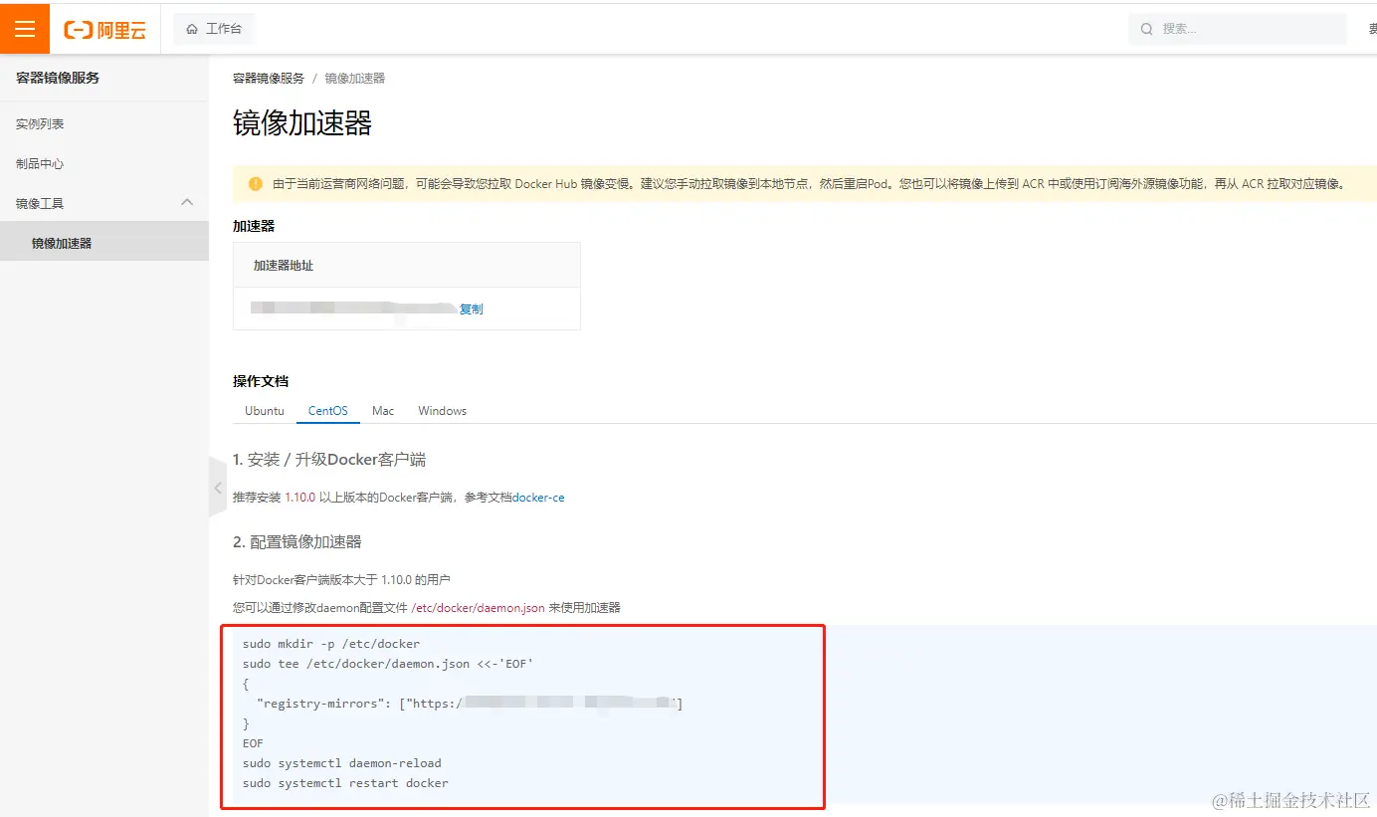Collapse the sidebar with the arrow handle

218,488
